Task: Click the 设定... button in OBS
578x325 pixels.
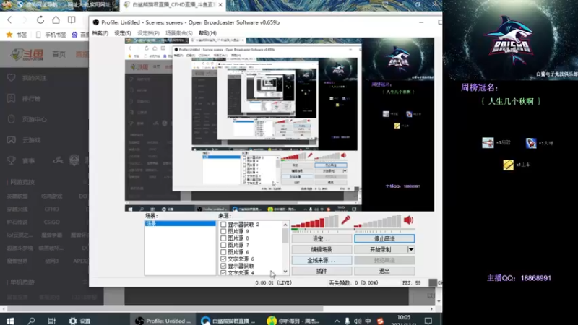Action: click(322, 239)
